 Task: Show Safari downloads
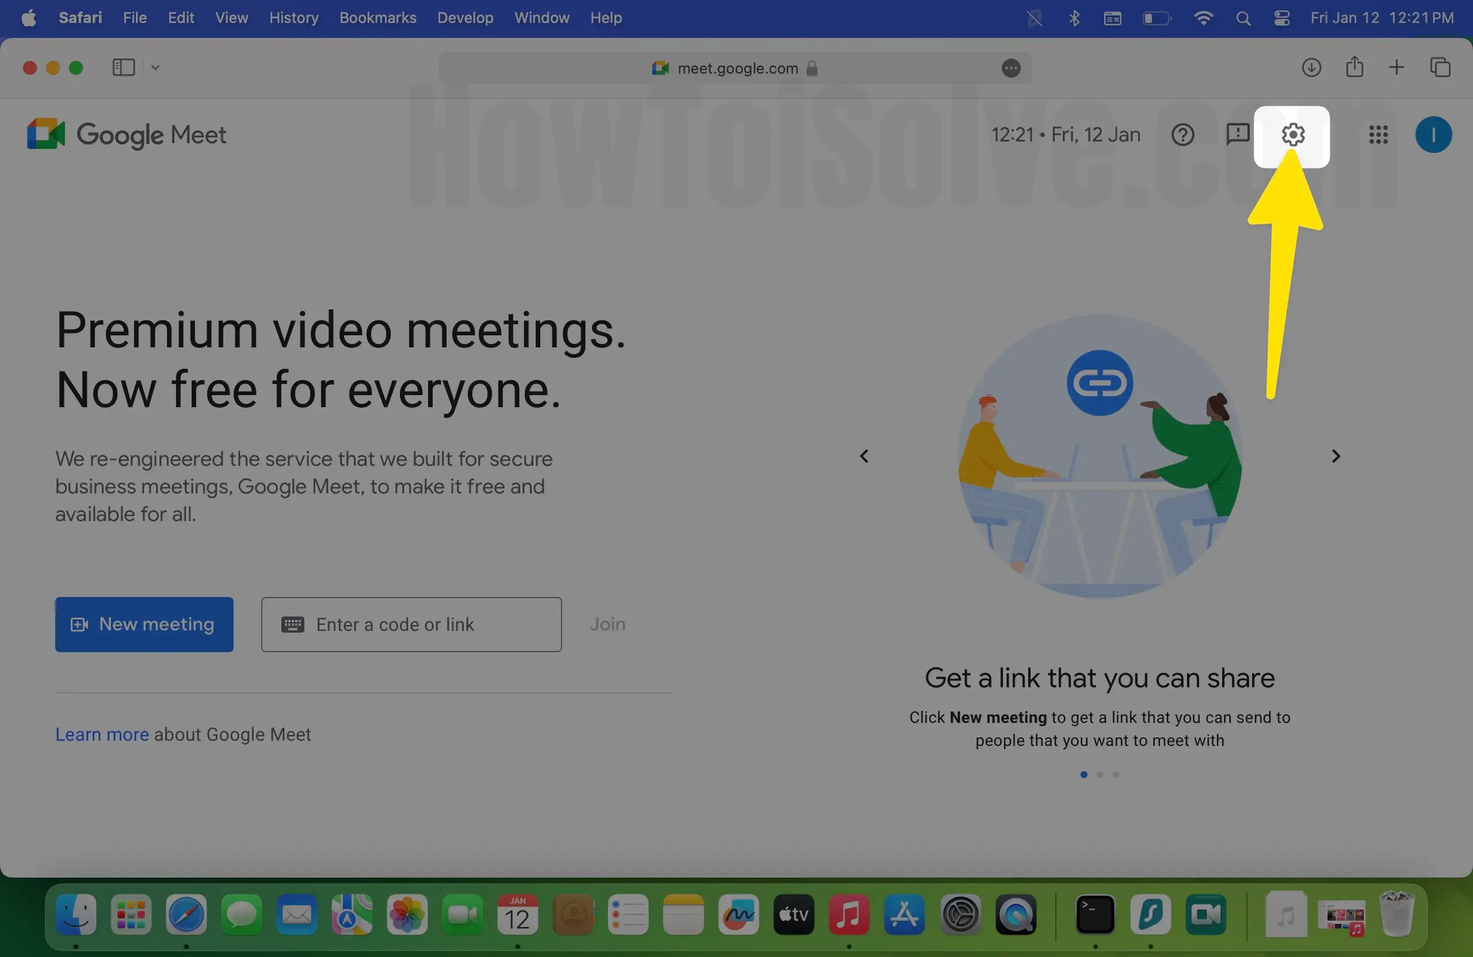[1311, 67]
